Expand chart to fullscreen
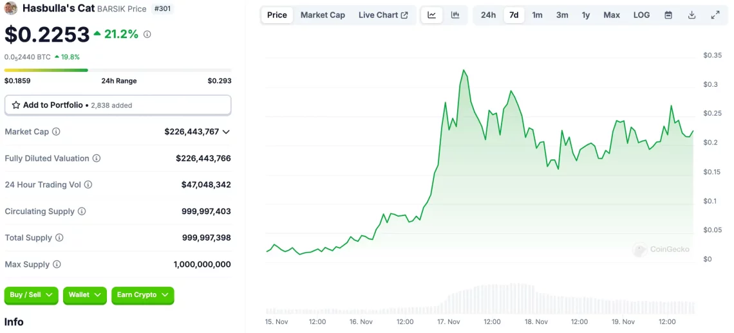The width and height of the screenshot is (734, 333). [715, 15]
